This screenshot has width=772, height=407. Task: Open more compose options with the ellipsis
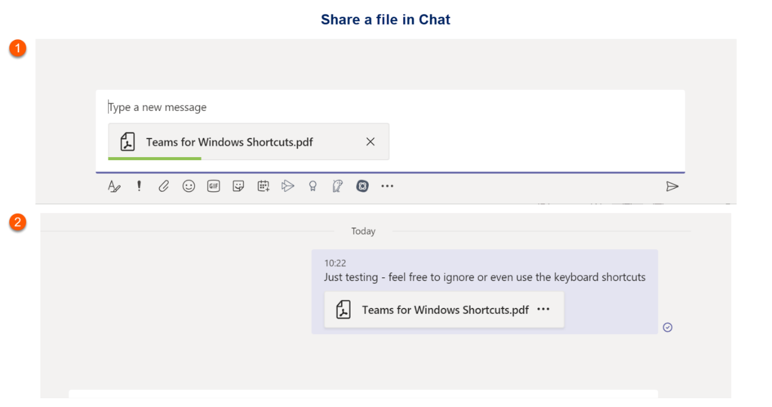click(387, 186)
